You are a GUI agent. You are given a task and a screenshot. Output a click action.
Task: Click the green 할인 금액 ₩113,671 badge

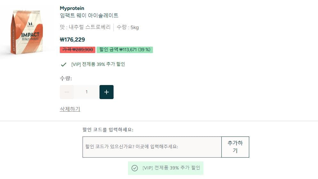coord(124,50)
